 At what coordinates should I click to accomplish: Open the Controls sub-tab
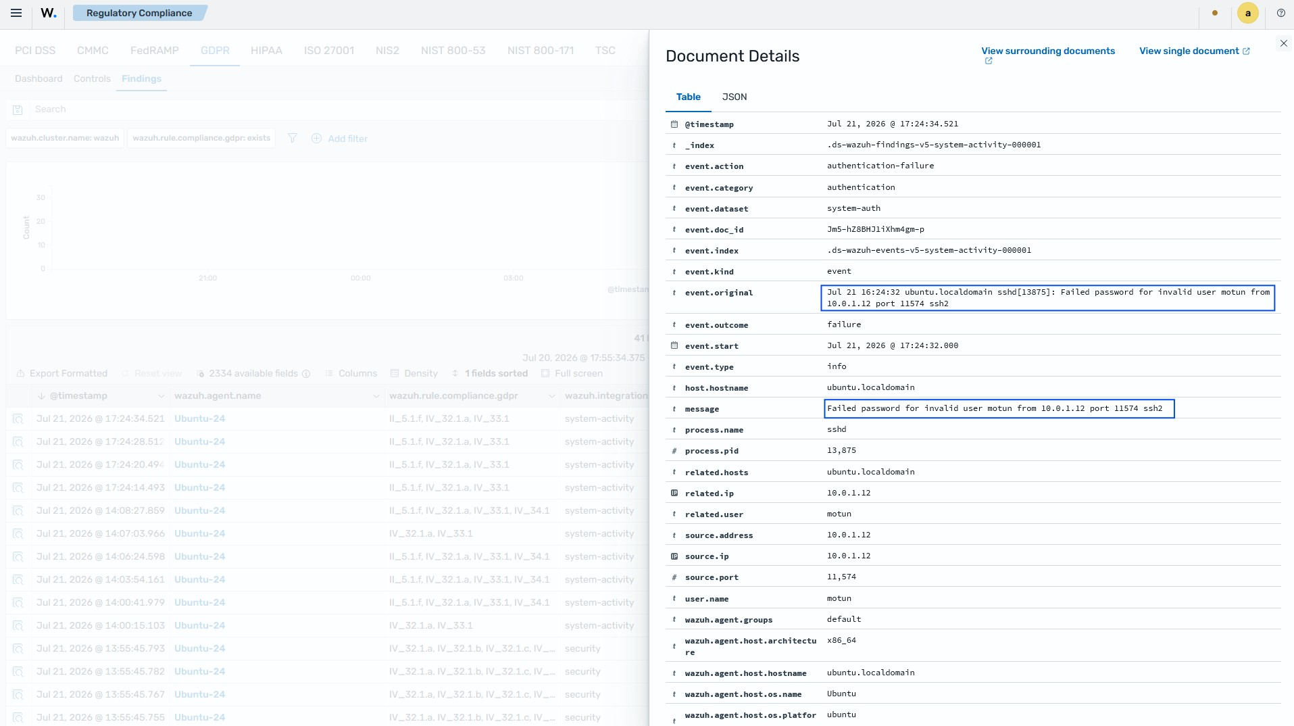pos(92,78)
